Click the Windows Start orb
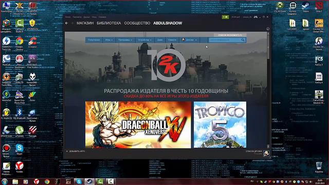Viewport: 329px width, 185px height. 5,181
